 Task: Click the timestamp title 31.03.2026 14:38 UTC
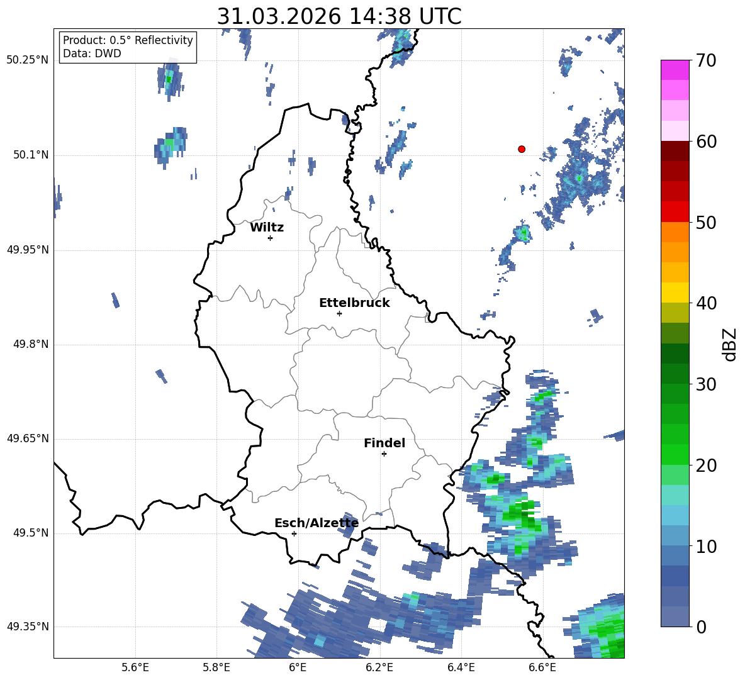tap(339, 16)
